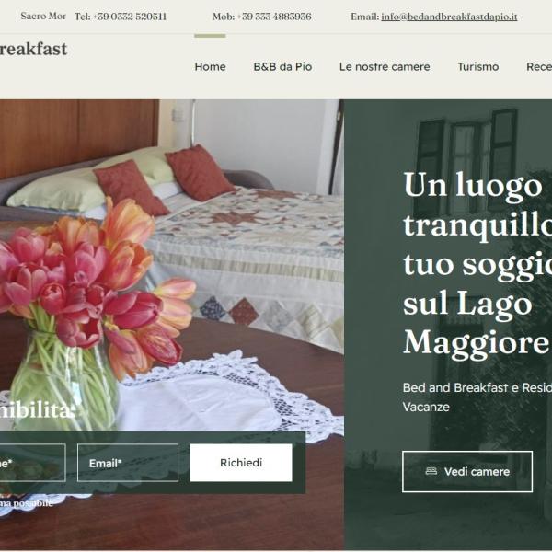Click the Sacro Monte address text
Image resolution: width=552 pixels, height=552 pixels.
coord(43,17)
